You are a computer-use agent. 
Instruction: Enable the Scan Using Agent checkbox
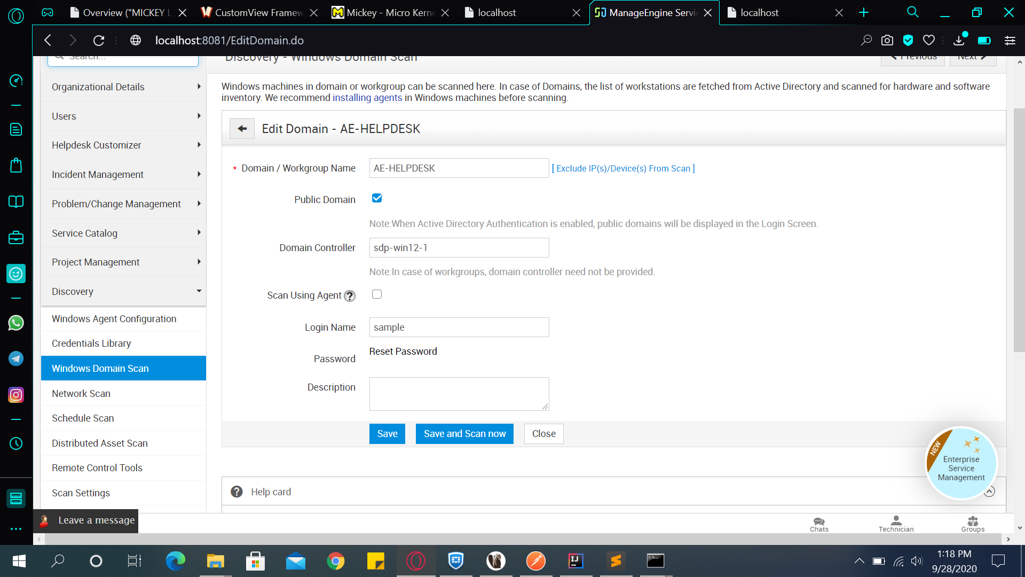coord(377,294)
